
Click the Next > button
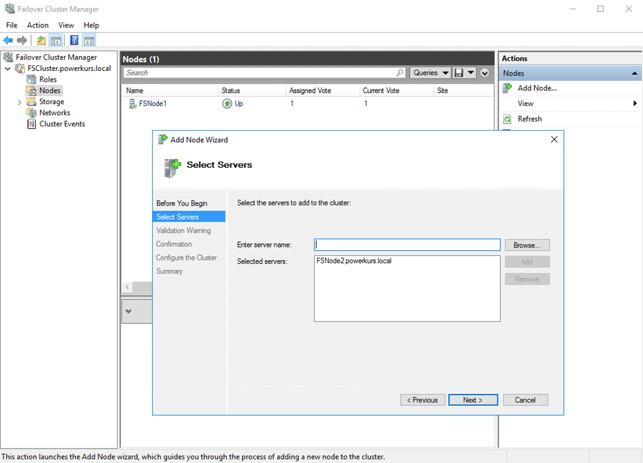click(x=473, y=400)
